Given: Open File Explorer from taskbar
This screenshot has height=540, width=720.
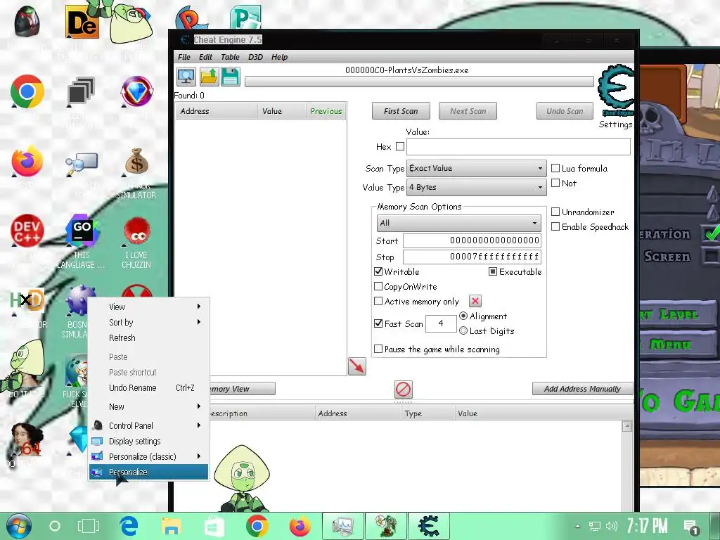Looking at the screenshot, I should tap(172, 526).
